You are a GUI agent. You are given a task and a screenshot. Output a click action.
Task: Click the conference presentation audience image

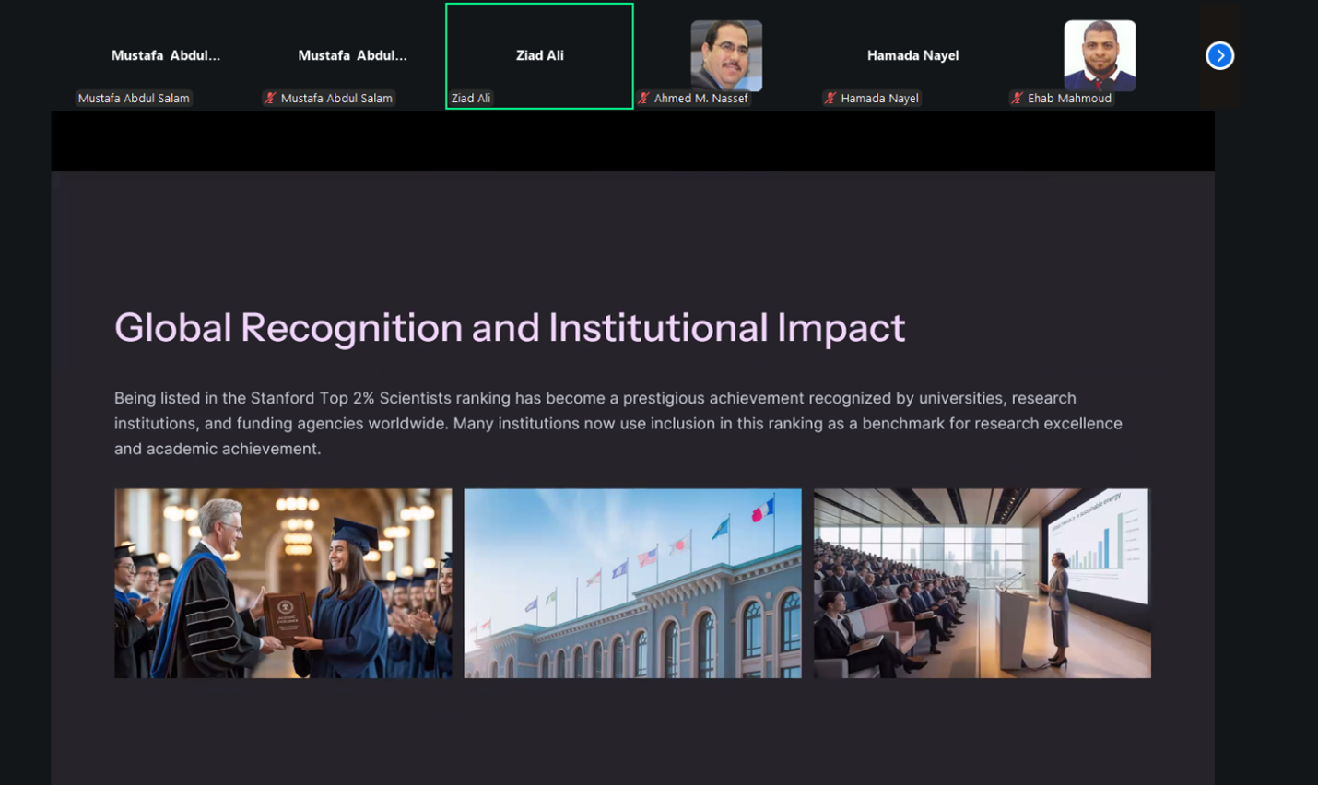pos(982,583)
